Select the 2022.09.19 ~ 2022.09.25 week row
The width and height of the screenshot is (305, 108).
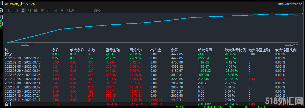coord(152,58)
